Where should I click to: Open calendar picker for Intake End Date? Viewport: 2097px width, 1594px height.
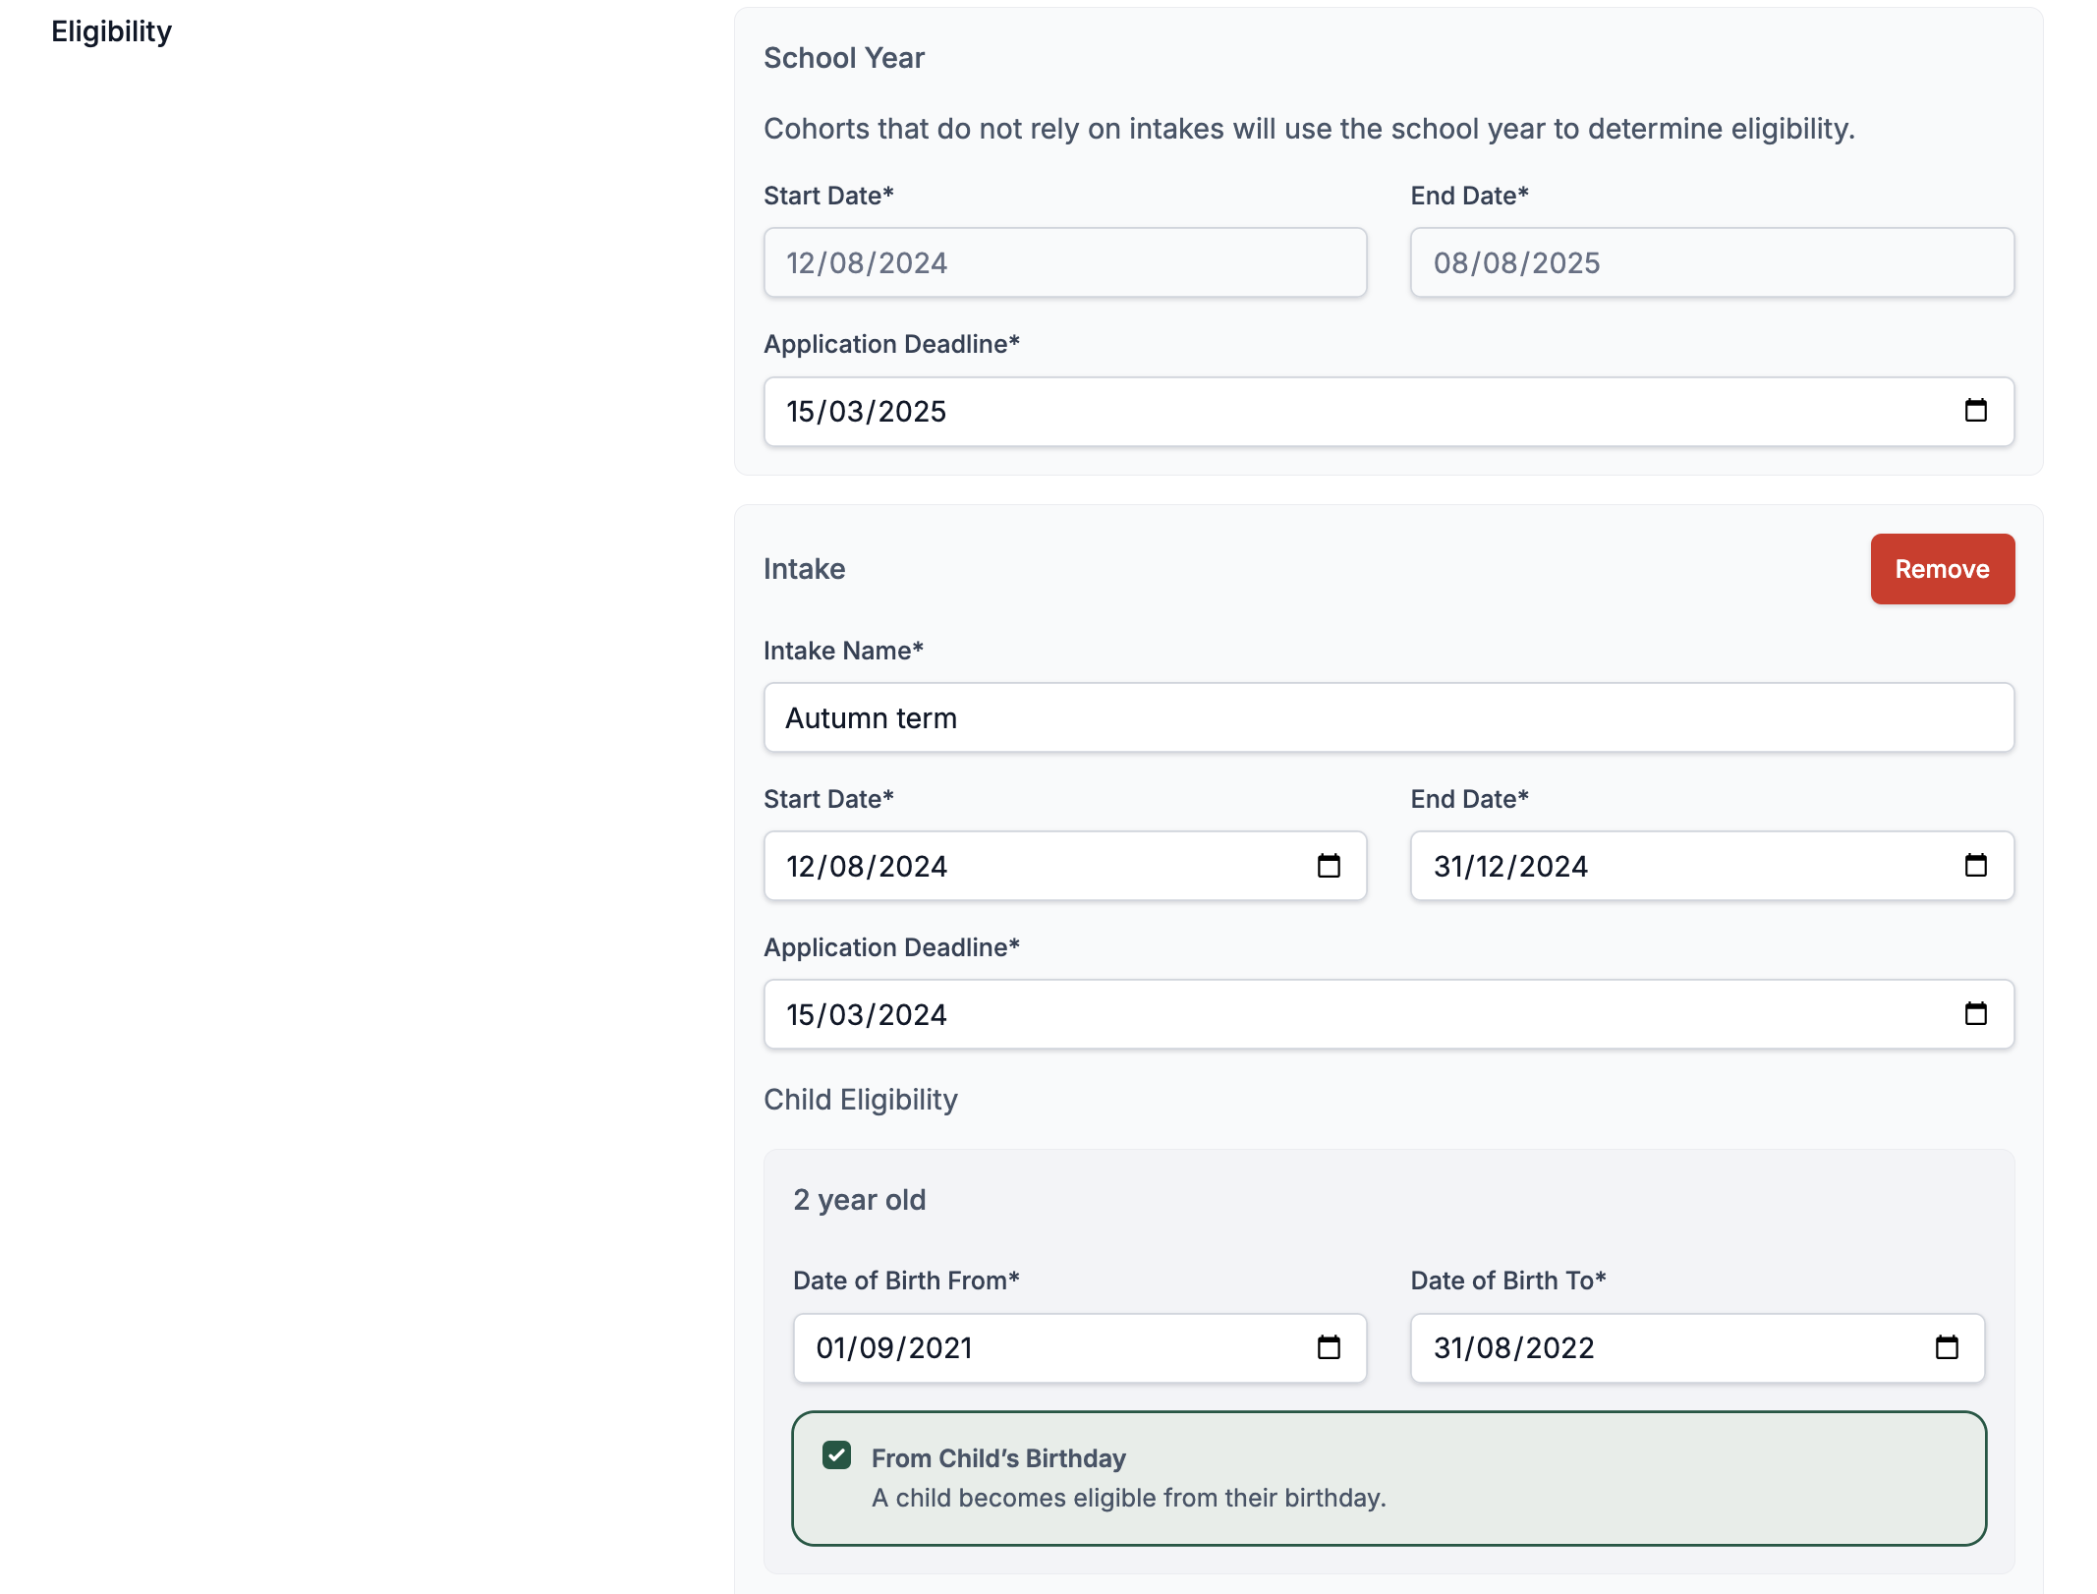[1975, 866]
